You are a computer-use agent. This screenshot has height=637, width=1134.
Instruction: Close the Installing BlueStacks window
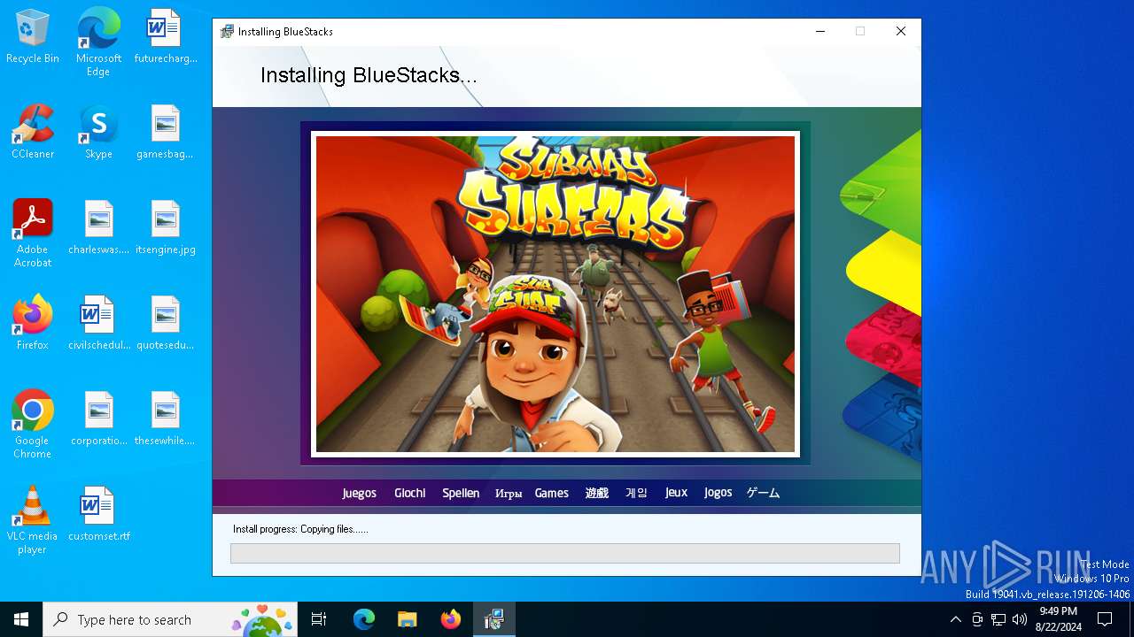[x=901, y=31]
